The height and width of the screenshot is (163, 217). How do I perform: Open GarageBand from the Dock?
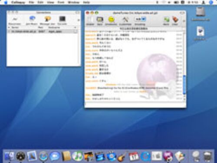pos(122,156)
